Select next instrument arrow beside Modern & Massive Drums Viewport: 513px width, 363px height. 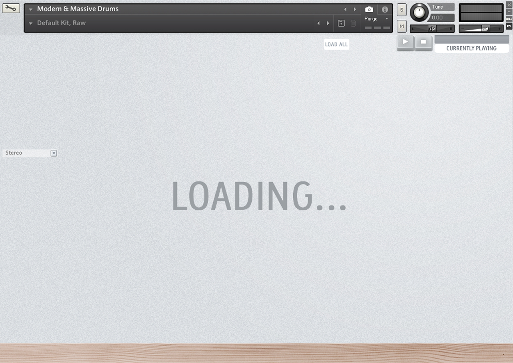[355, 9]
